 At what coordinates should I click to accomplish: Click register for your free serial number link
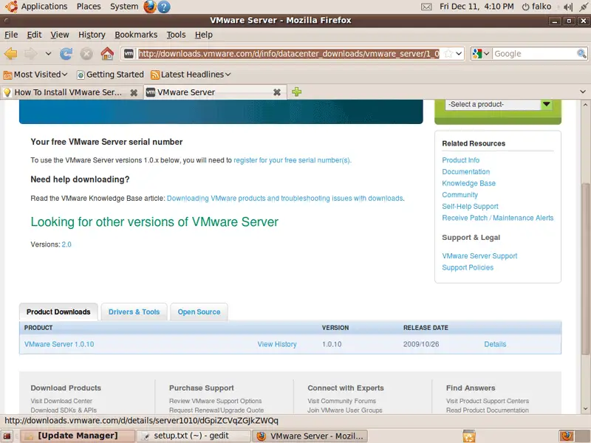coord(292,160)
